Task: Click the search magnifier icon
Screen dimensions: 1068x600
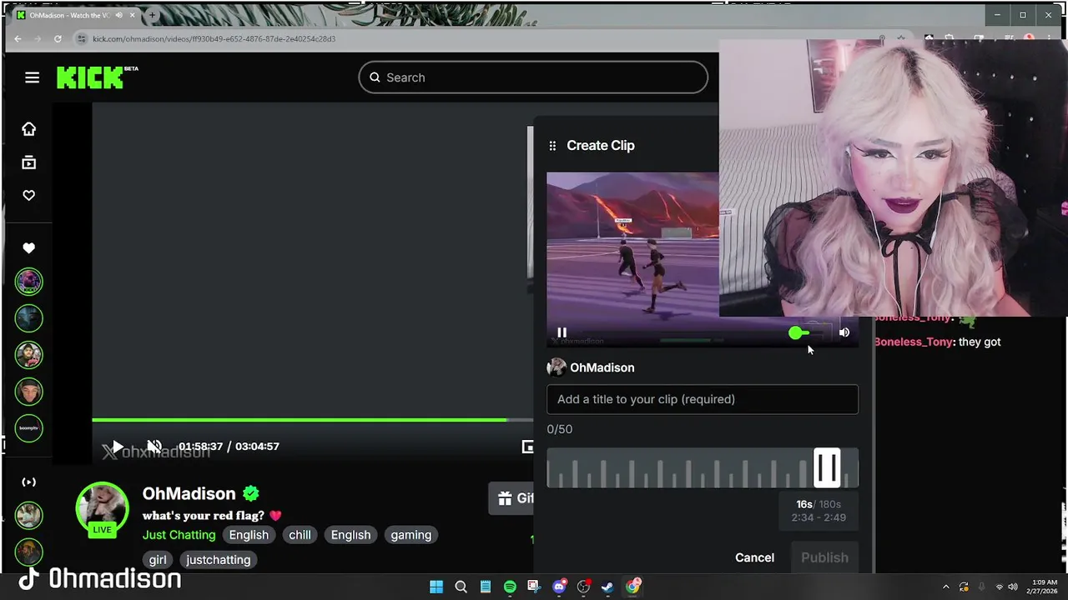Action: [x=375, y=77]
